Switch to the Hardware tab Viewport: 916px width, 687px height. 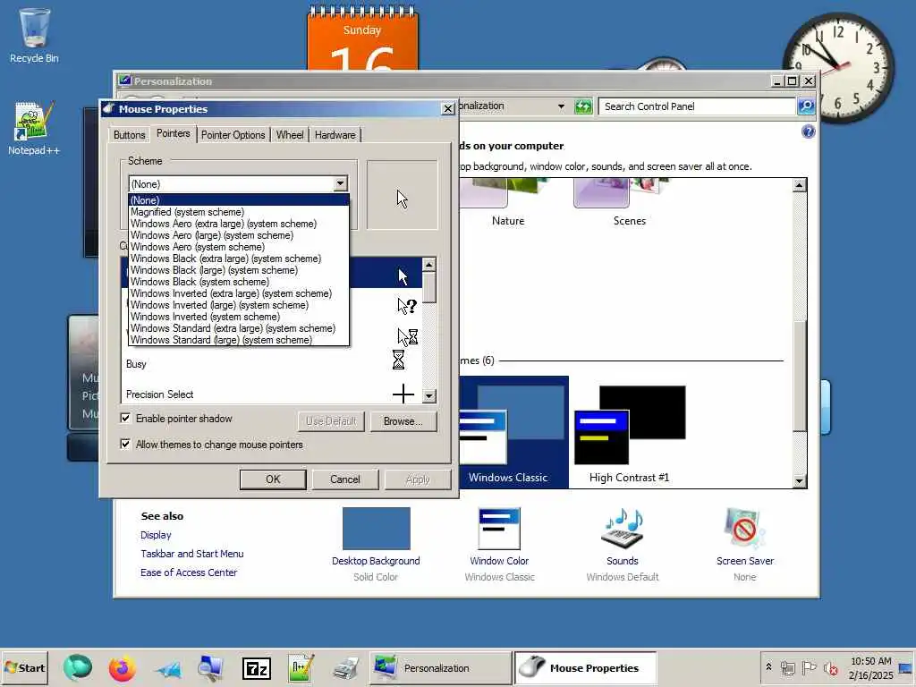click(x=335, y=135)
